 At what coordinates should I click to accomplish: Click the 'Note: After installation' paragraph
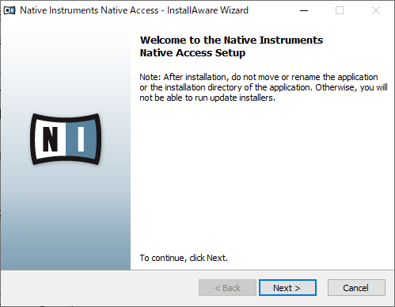264,87
